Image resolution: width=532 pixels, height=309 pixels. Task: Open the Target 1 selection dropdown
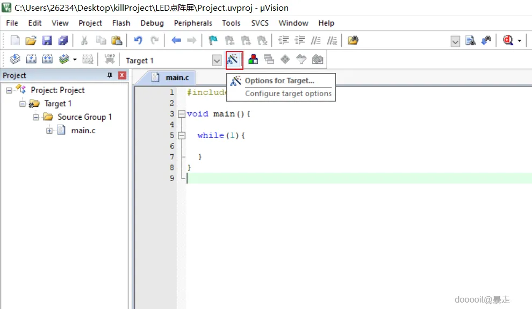pyautogui.click(x=217, y=60)
